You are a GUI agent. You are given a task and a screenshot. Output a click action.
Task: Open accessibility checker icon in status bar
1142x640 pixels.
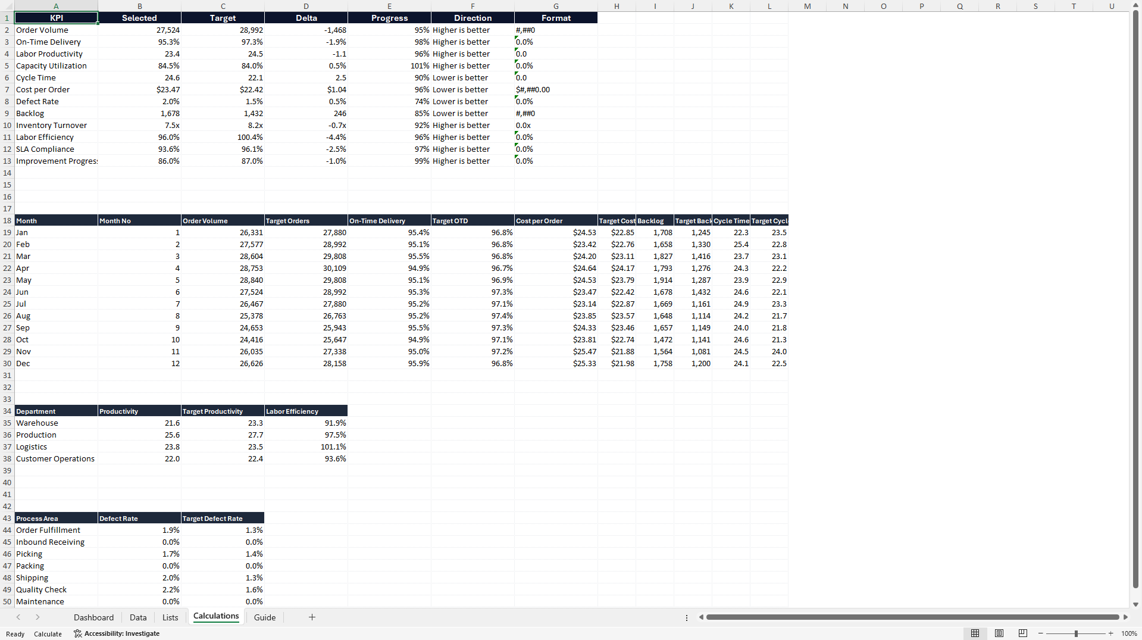pos(77,633)
